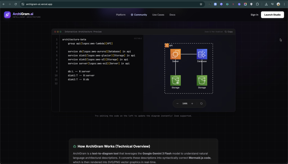Click the globe icon beside Community
The image size is (288, 164).
132,15
